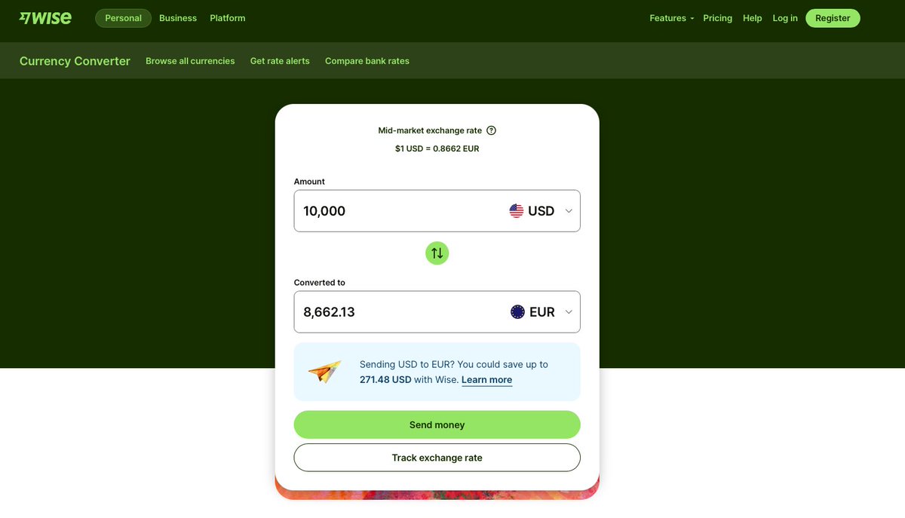This screenshot has height=518, width=905.
Task: Click the paper plane icon
Action: pyautogui.click(x=325, y=371)
